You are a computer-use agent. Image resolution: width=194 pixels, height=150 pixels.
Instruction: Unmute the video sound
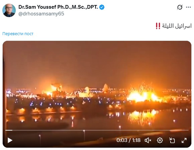point(148,140)
